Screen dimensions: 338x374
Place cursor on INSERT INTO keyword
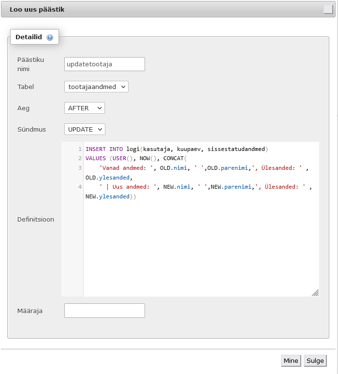click(103, 149)
